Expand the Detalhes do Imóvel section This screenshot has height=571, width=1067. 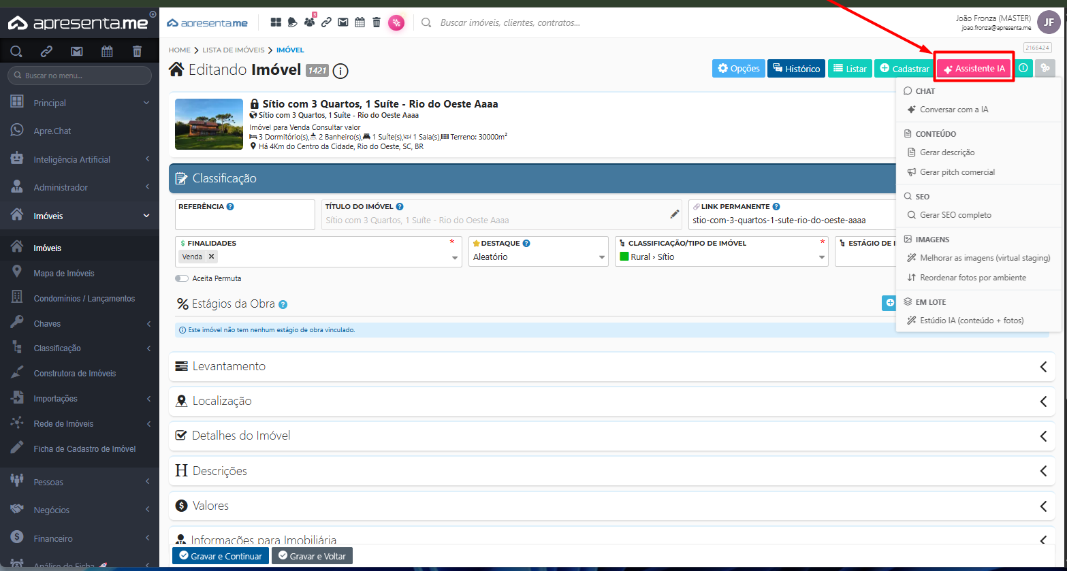[612, 436]
